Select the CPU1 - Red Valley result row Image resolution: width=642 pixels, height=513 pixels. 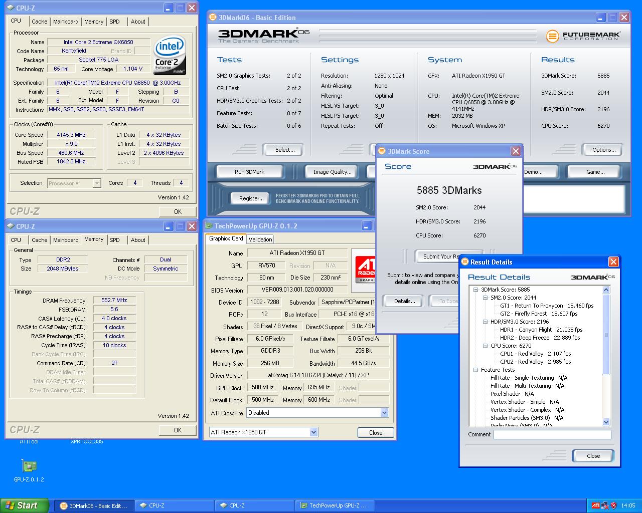click(x=535, y=354)
